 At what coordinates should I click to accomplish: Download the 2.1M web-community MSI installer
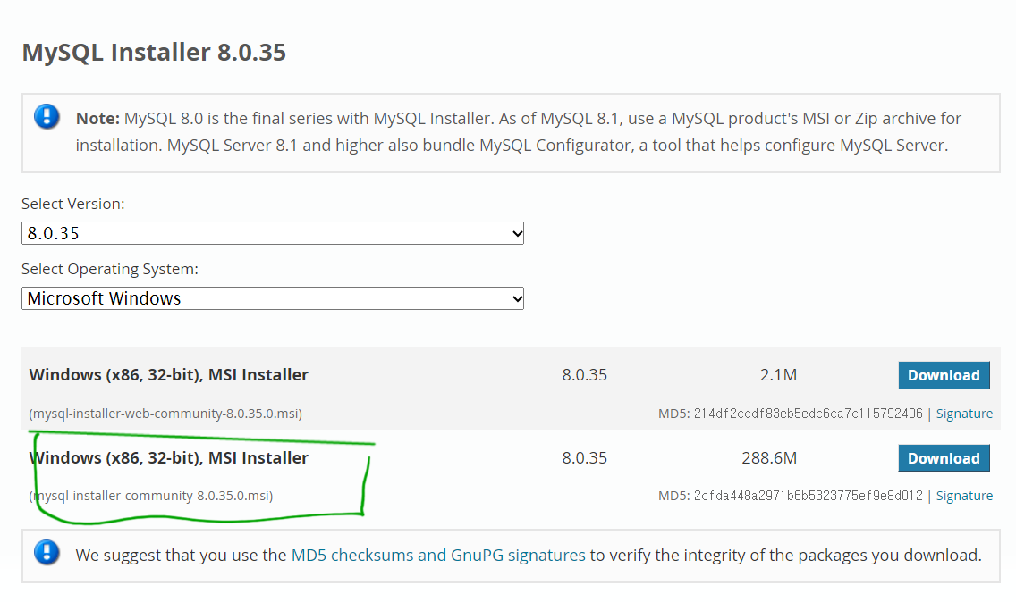[944, 375]
